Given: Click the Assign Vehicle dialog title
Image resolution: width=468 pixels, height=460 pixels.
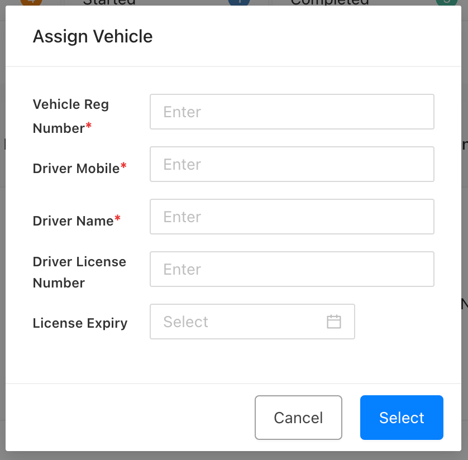Looking at the screenshot, I should (93, 36).
